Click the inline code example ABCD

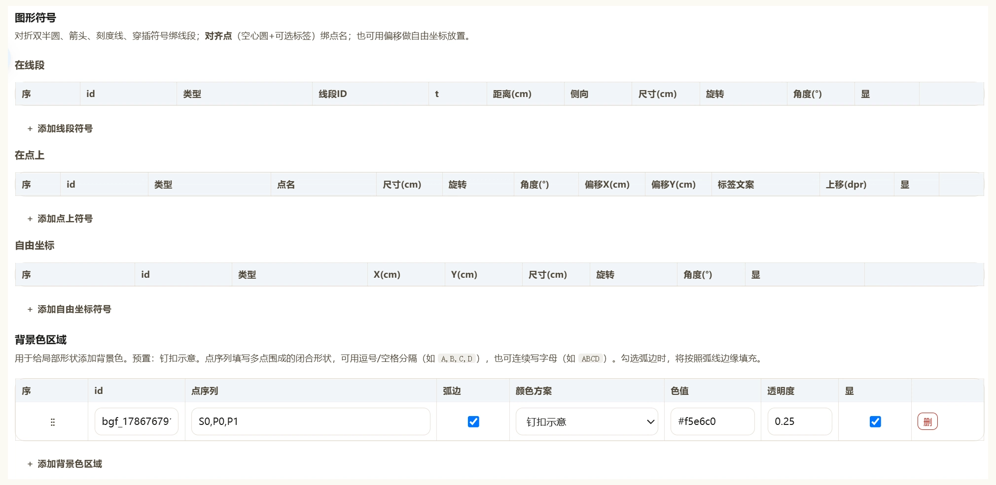click(x=590, y=358)
